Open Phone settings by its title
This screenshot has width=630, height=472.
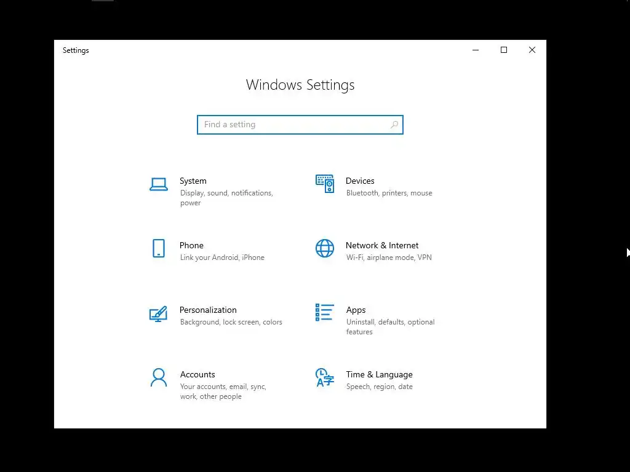(191, 246)
